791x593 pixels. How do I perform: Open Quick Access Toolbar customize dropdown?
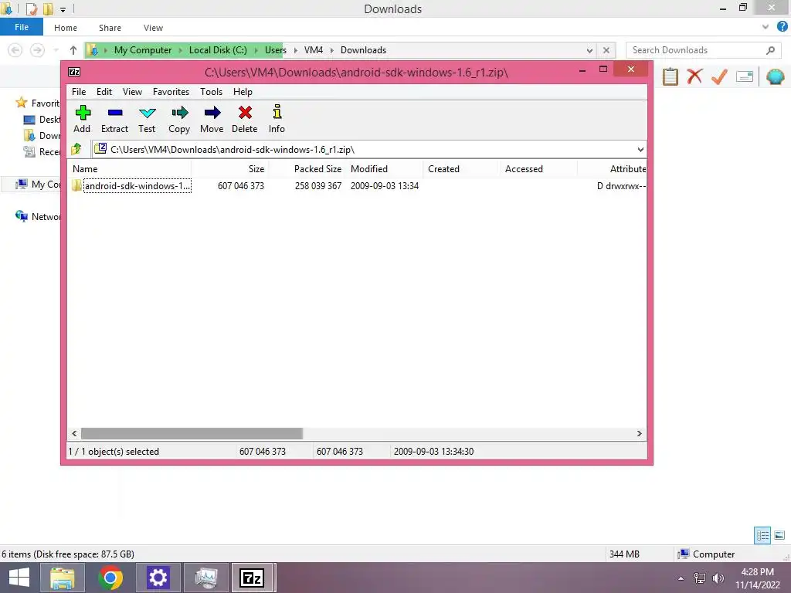[63, 9]
